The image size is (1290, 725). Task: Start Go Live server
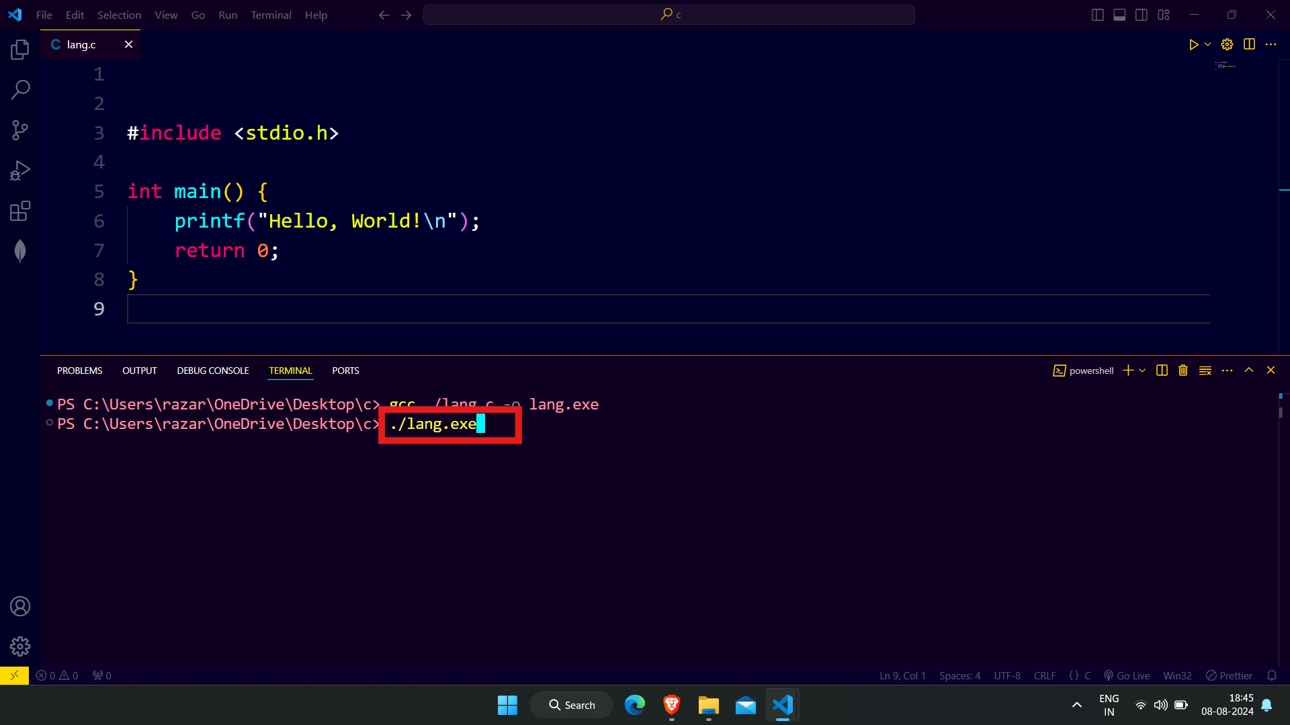(x=1127, y=675)
